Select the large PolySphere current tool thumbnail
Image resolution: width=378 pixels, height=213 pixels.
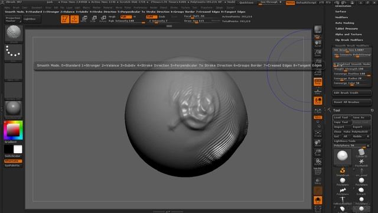[343, 156]
